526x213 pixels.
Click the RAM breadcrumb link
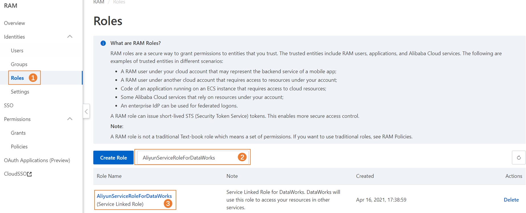[99, 2]
